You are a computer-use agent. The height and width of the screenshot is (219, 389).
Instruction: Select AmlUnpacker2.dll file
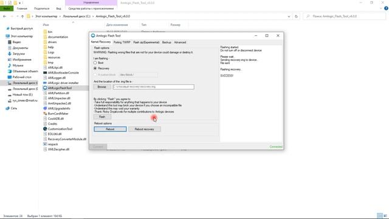60,103
